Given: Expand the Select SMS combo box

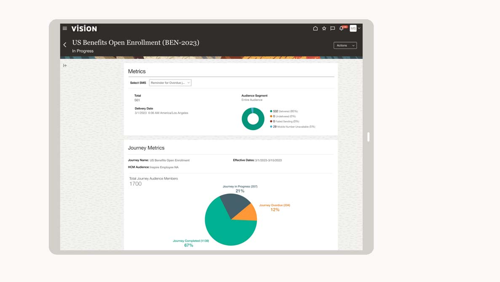Looking at the screenshot, I should pos(170,83).
